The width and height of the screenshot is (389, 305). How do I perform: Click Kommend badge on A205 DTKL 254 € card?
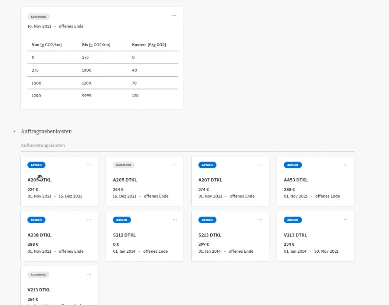(124, 165)
